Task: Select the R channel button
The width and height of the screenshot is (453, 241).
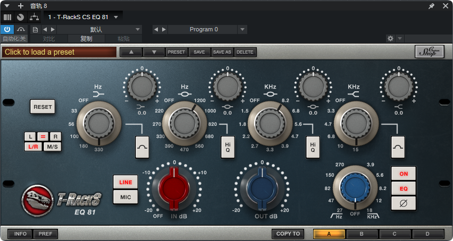Action: 55,136
